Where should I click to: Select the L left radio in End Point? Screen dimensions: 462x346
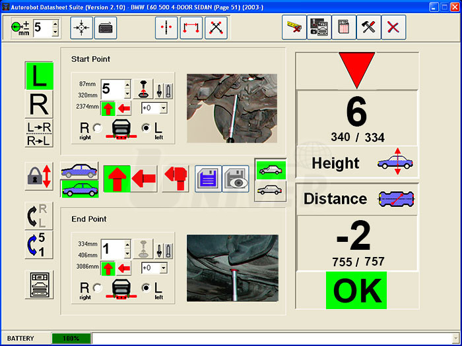(x=145, y=287)
